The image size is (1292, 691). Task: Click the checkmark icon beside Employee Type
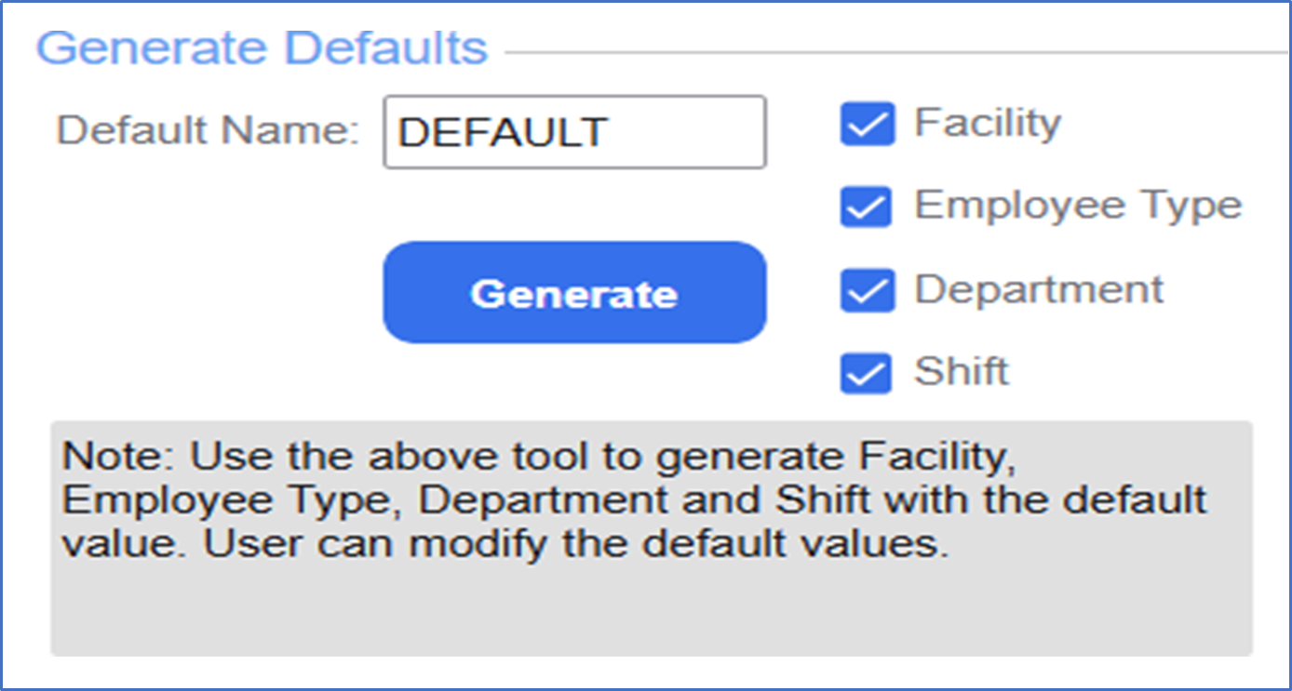click(x=865, y=207)
